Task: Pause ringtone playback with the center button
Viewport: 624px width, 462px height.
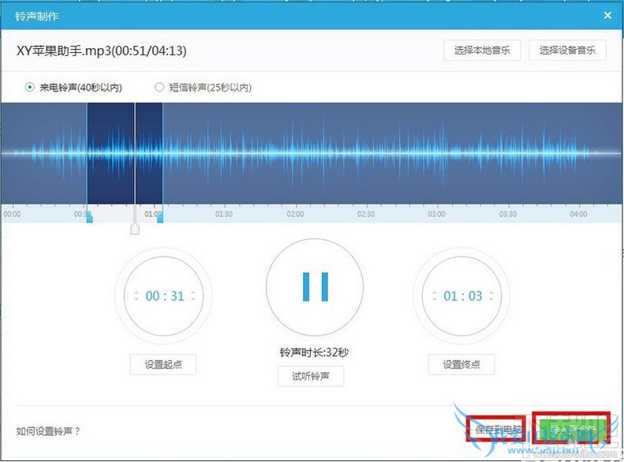Action: click(315, 287)
